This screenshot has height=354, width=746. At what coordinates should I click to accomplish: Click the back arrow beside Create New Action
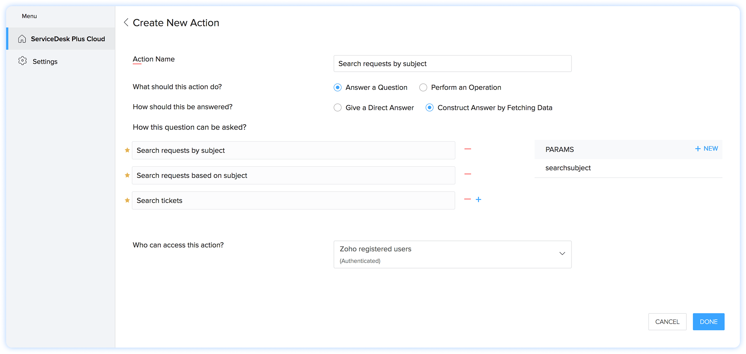126,22
